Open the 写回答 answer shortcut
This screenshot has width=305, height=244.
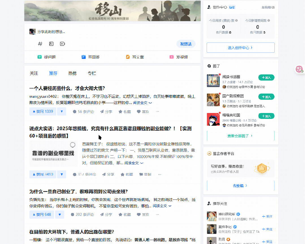click(x=90, y=57)
